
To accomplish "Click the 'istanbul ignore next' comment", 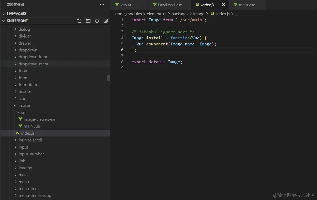I will [x=163, y=32].
